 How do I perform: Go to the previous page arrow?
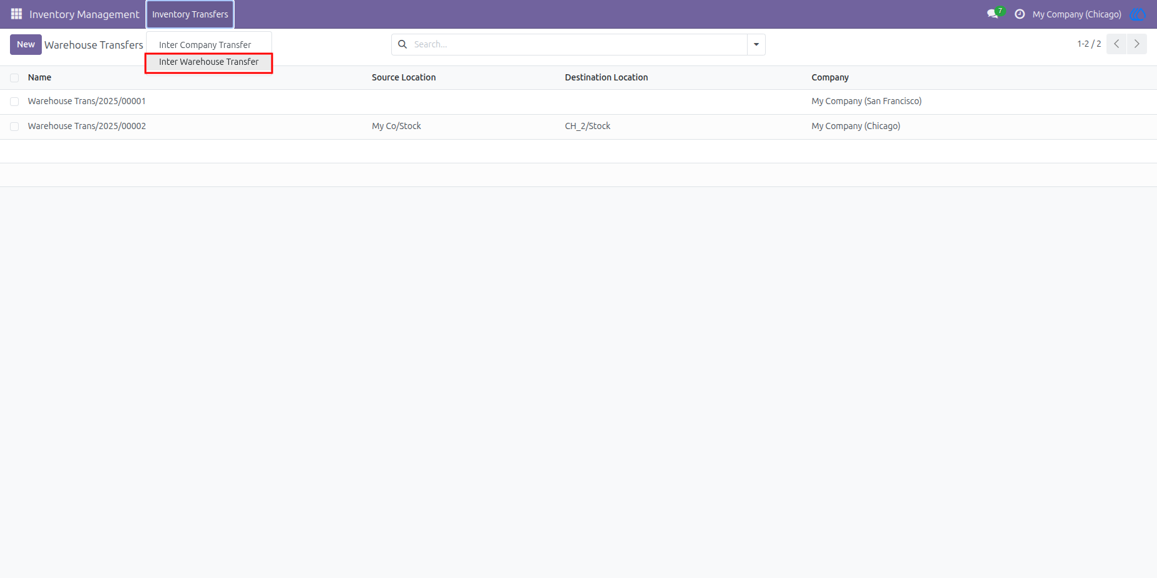[1116, 44]
